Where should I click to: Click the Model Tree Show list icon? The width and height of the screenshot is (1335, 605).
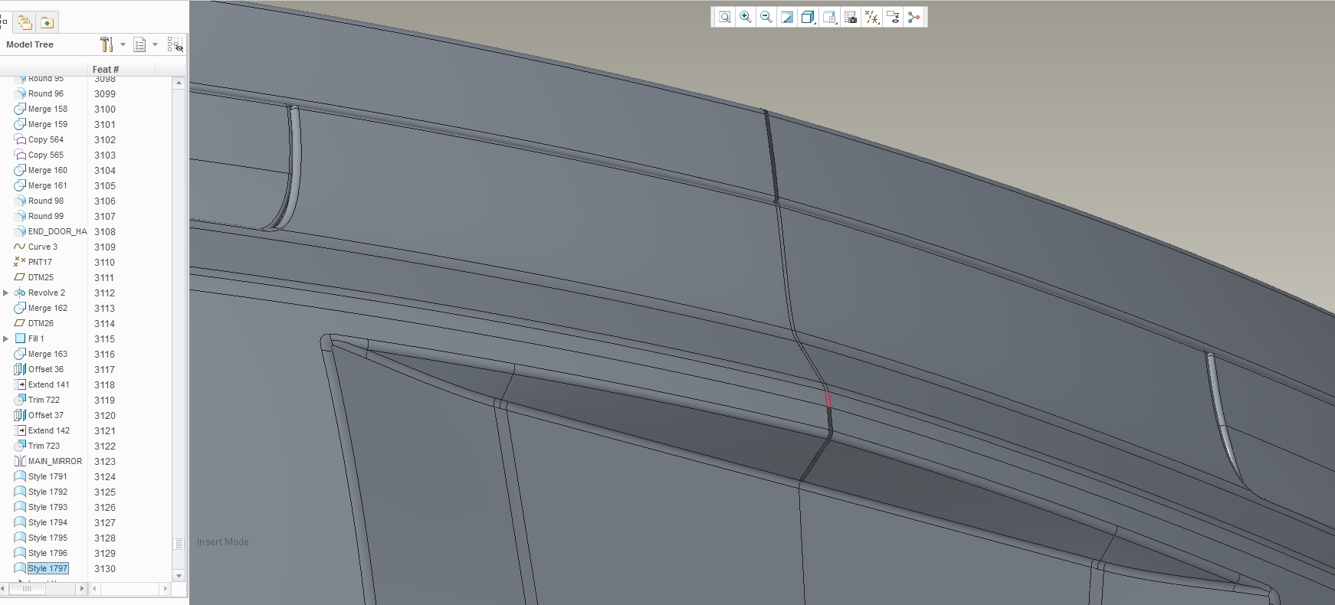click(x=139, y=44)
